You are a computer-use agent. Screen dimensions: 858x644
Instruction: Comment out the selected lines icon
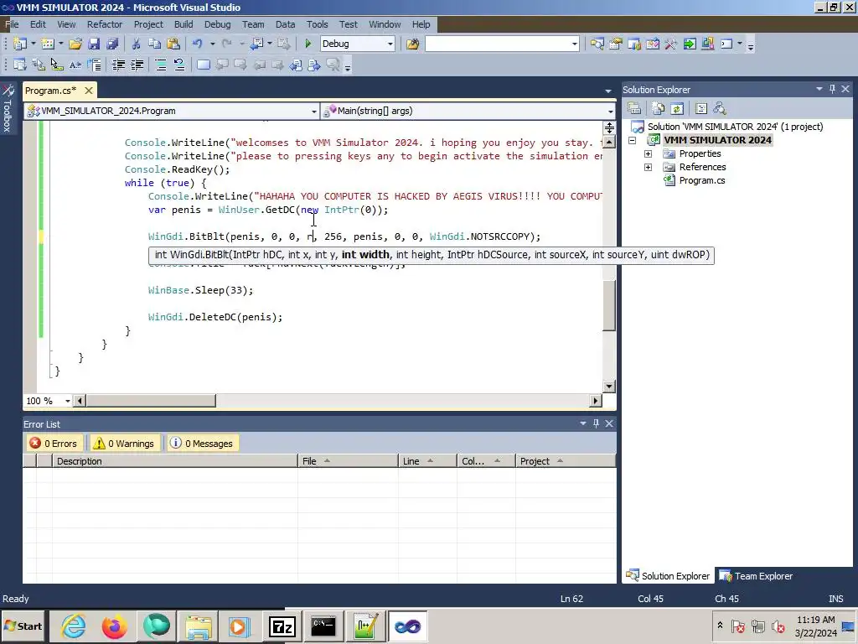(x=161, y=65)
